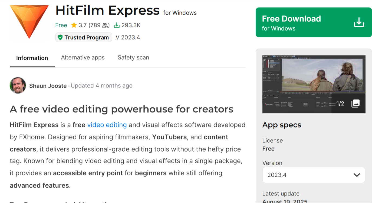Click the green Free price label
Viewport: 372px width, 203px height.
[x=61, y=25]
